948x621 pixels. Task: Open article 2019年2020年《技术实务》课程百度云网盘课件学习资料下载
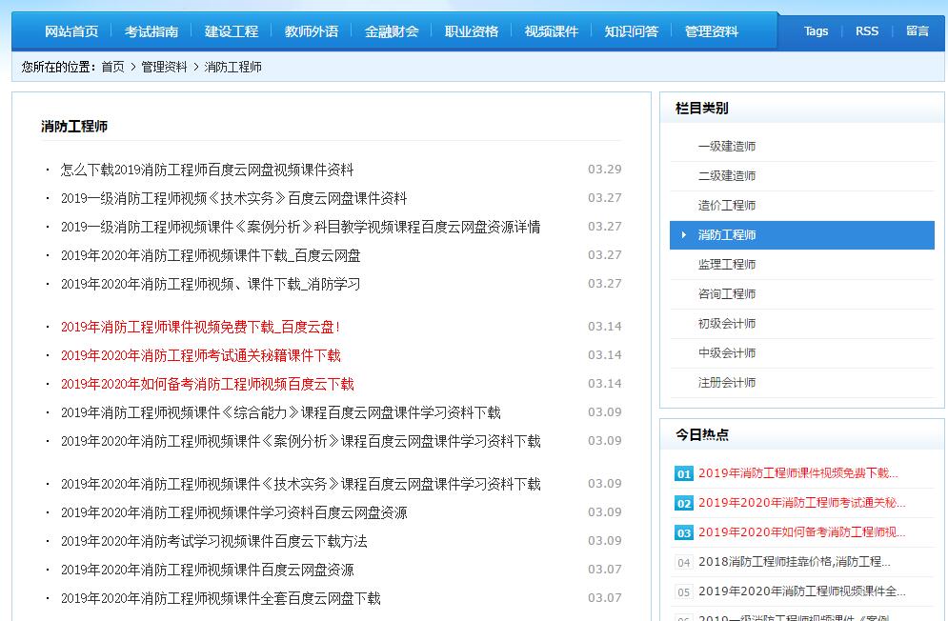(300, 485)
